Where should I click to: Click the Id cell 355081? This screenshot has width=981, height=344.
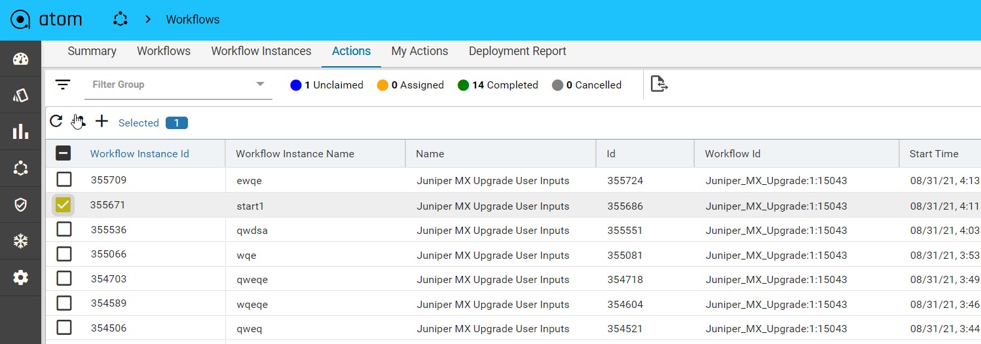pyautogui.click(x=625, y=256)
